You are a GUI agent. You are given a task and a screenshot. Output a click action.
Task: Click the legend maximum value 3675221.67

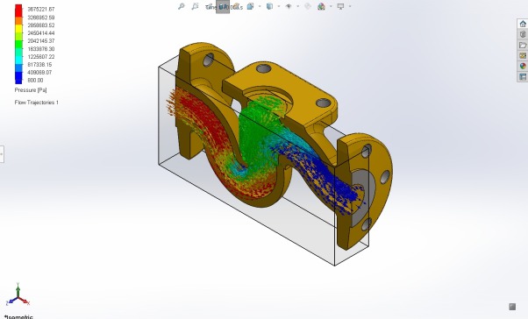40,9
